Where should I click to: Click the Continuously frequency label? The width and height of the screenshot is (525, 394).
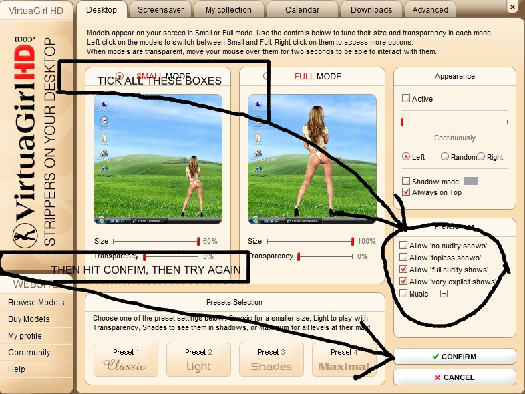coord(455,138)
